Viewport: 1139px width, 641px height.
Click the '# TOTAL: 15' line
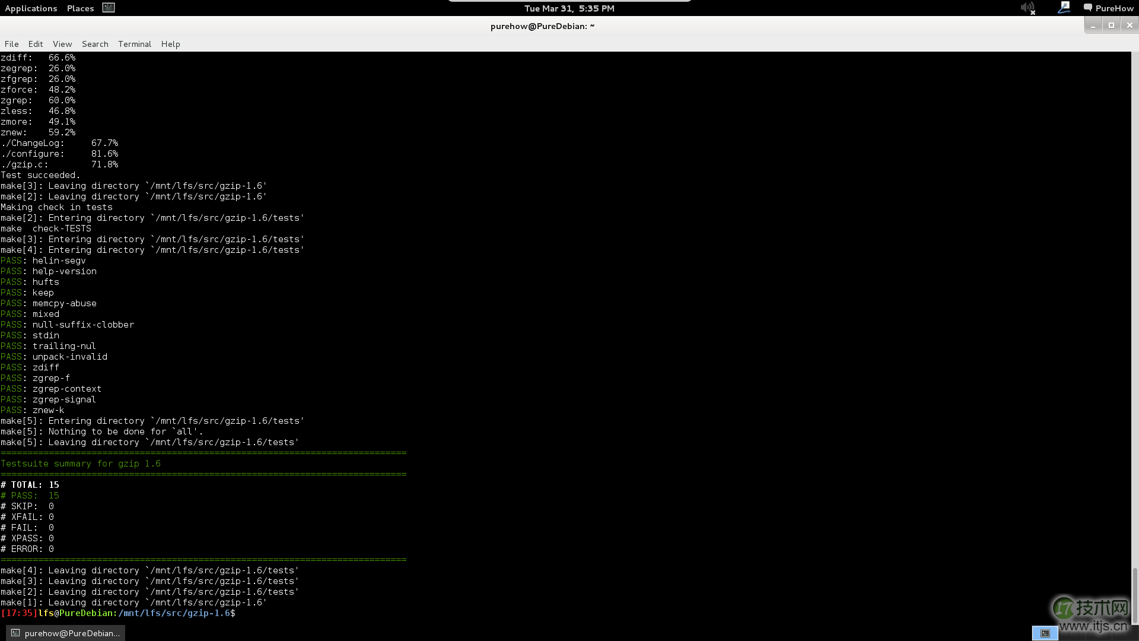click(x=30, y=485)
